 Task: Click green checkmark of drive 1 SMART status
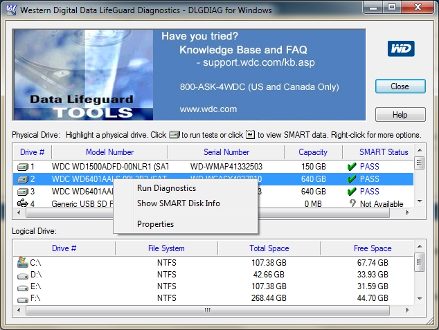tap(352, 167)
